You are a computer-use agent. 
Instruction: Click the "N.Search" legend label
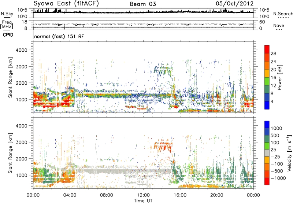tap(283, 14)
